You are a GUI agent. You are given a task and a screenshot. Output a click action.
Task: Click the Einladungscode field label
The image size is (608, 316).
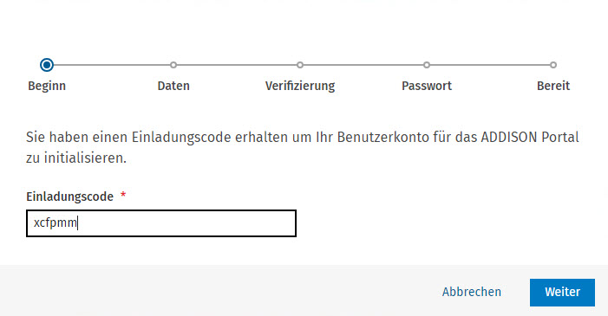click(69, 197)
